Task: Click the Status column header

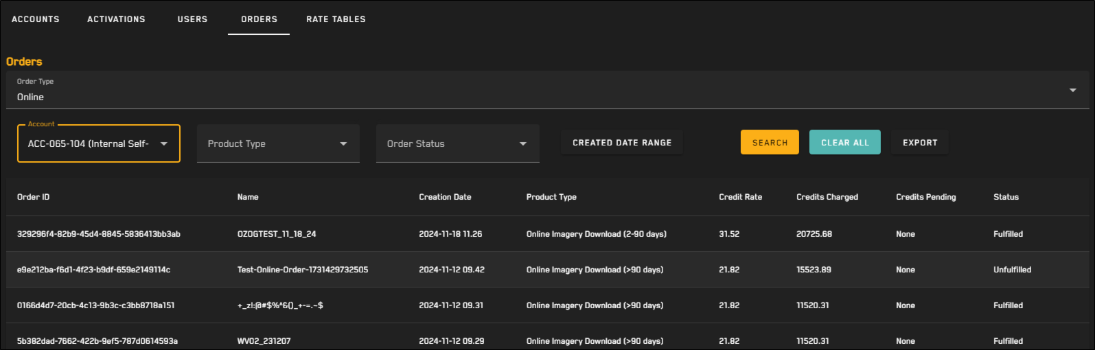Action: (x=1006, y=197)
